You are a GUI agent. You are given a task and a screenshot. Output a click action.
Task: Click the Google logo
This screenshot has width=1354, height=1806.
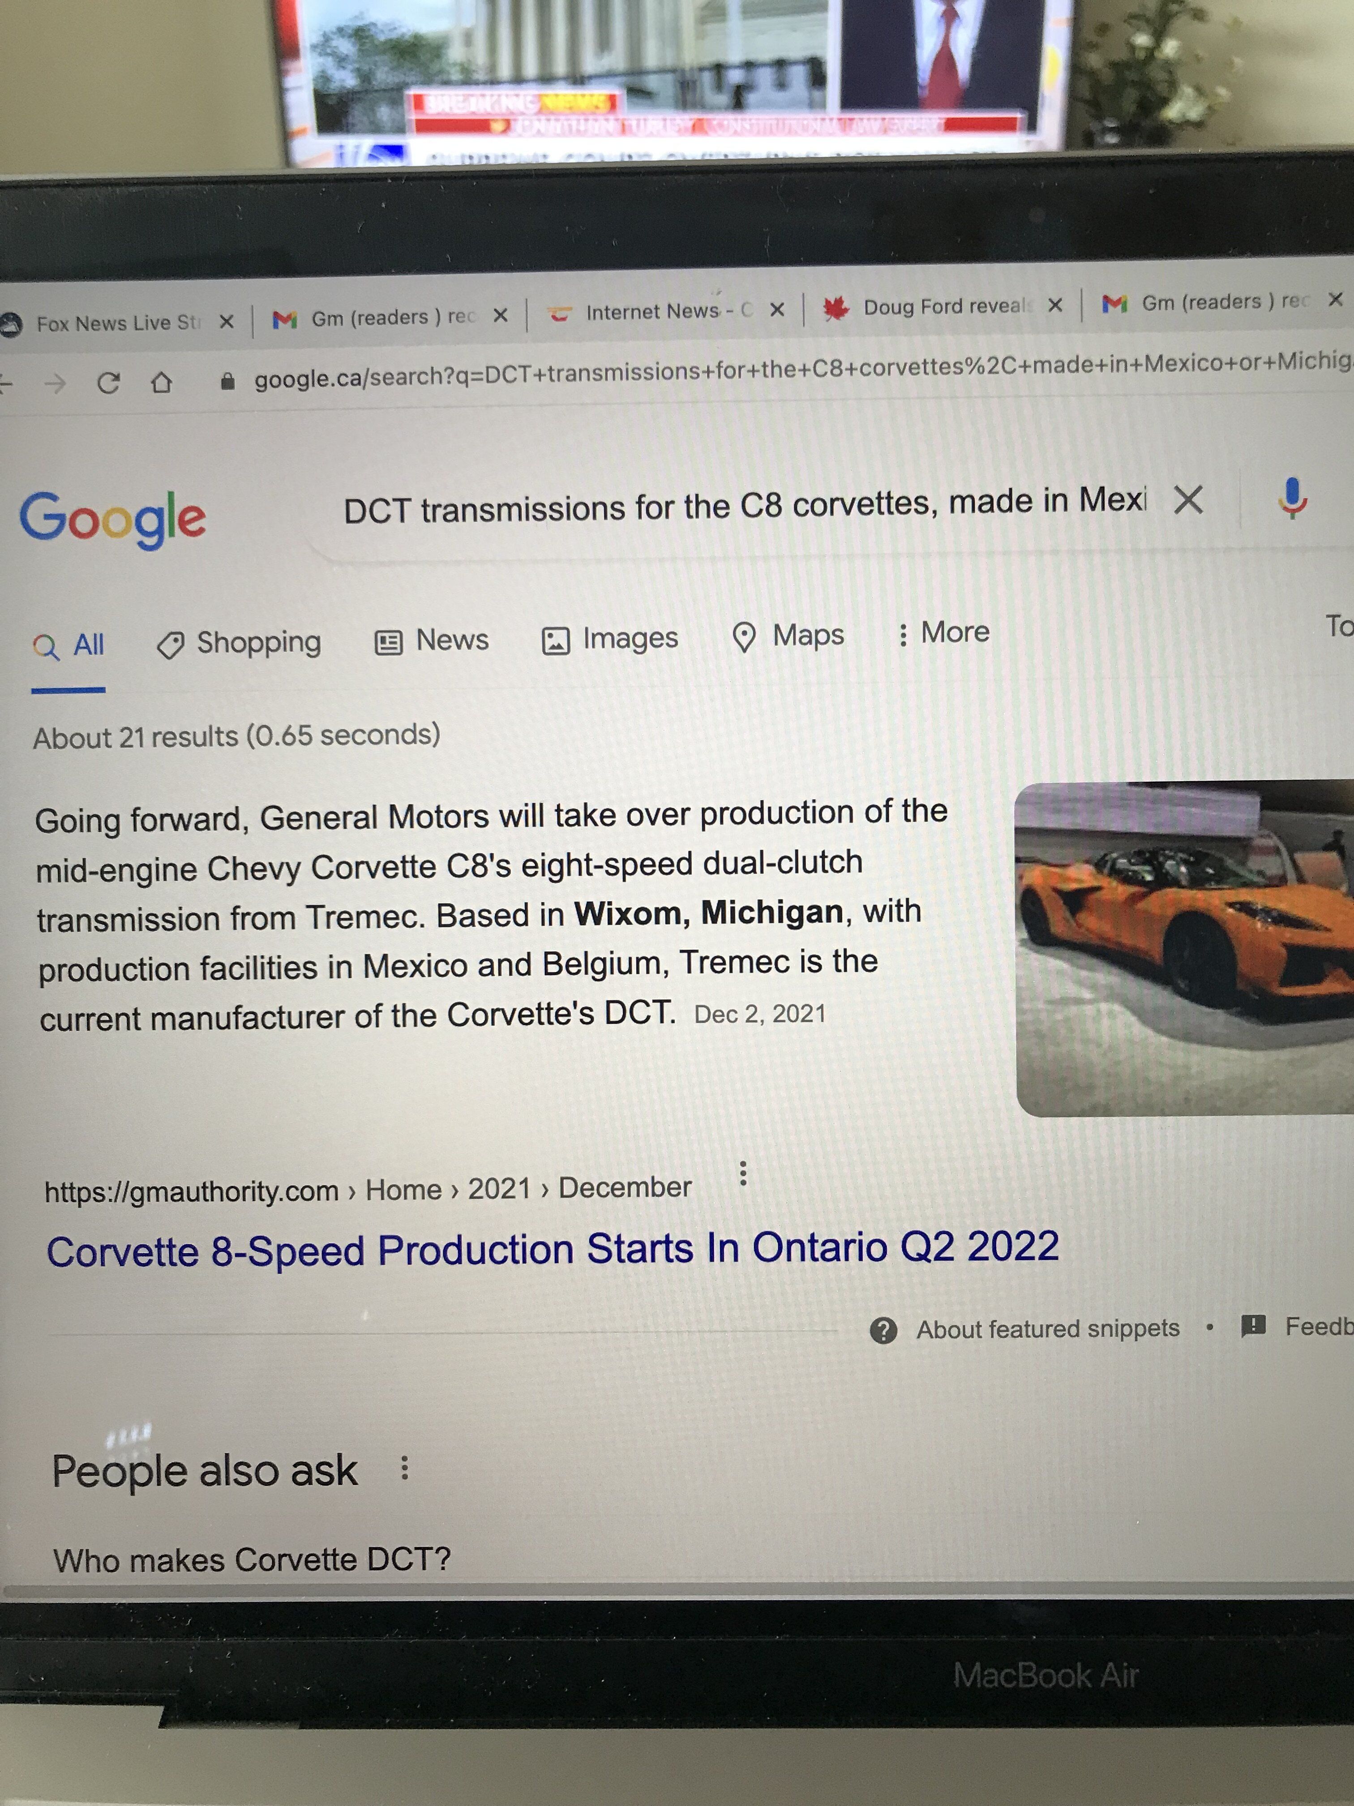click(113, 518)
